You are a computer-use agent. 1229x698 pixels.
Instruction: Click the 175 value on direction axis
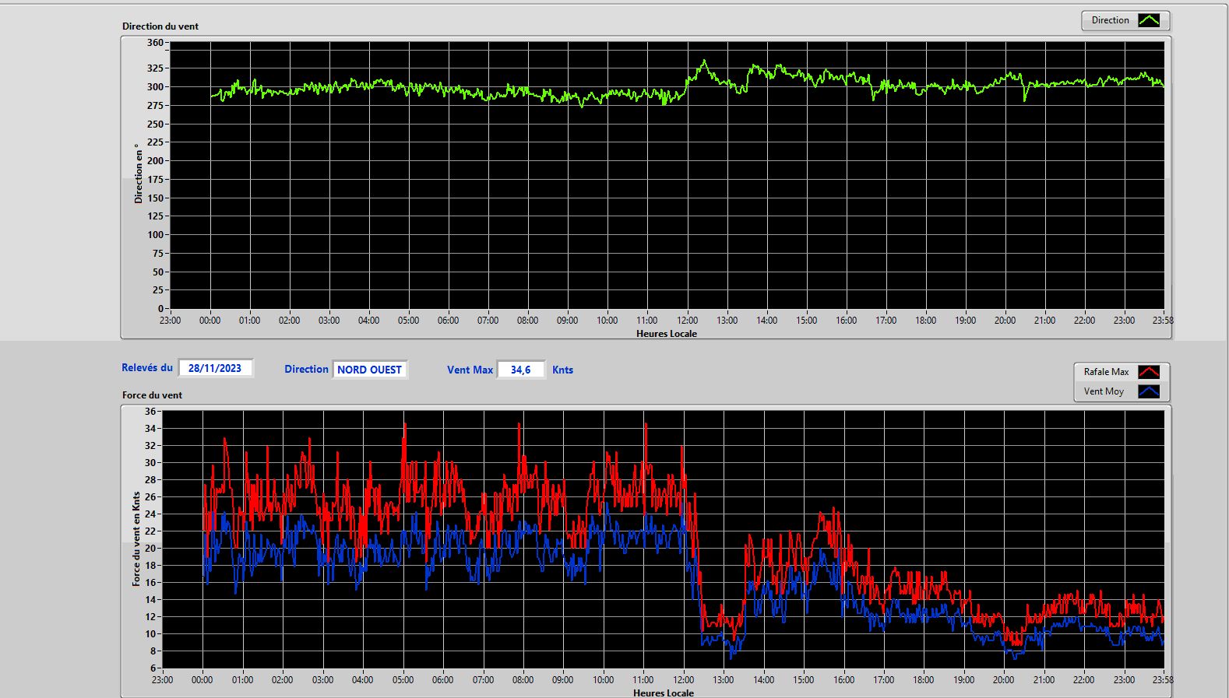pos(155,180)
